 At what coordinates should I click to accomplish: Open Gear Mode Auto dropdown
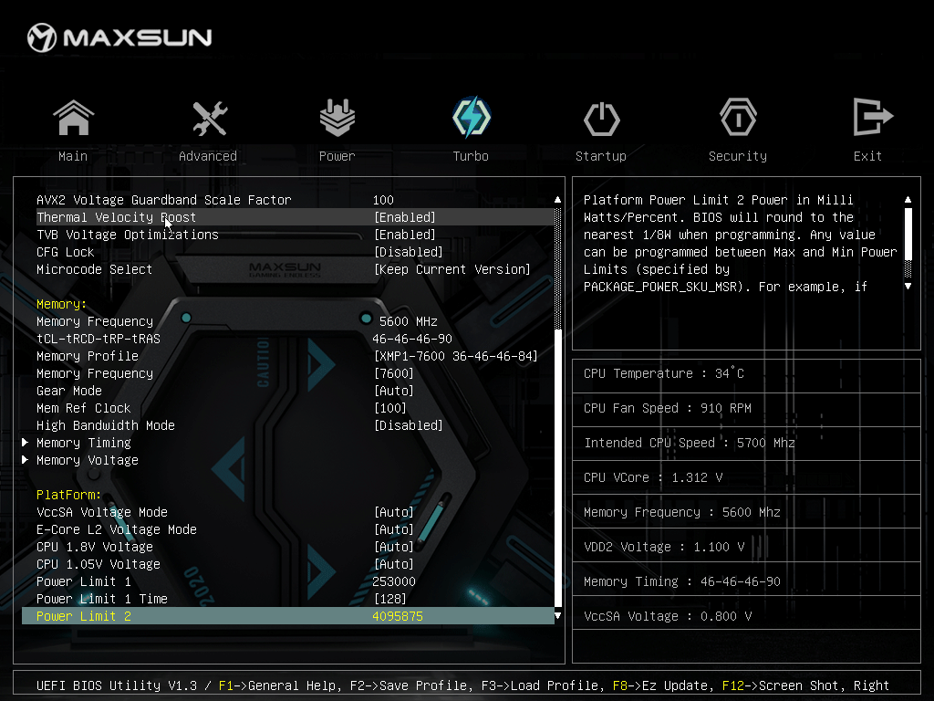(393, 391)
